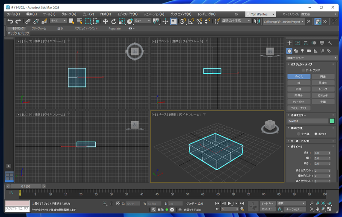Click the Mirror tool icon
This screenshot has height=217, width=342.
[257, 21]
